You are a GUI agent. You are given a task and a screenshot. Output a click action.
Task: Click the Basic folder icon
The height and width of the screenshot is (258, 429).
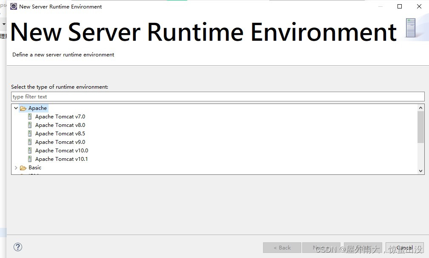(23, 168)
